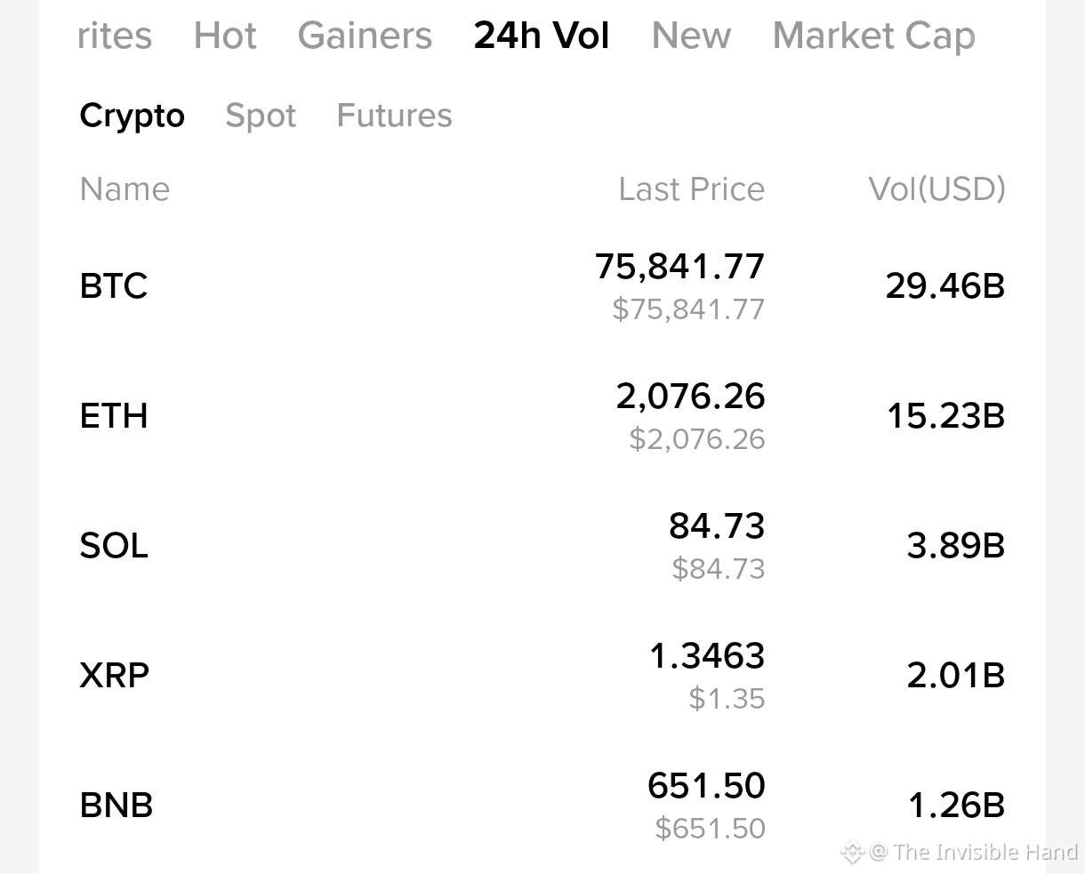Switch to the Spot sub-tab

(261, 116)
